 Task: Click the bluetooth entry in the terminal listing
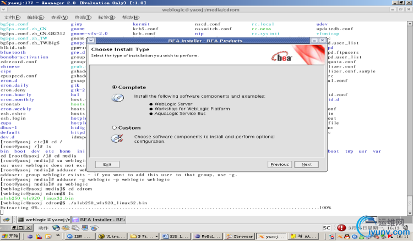click(13, 52)
